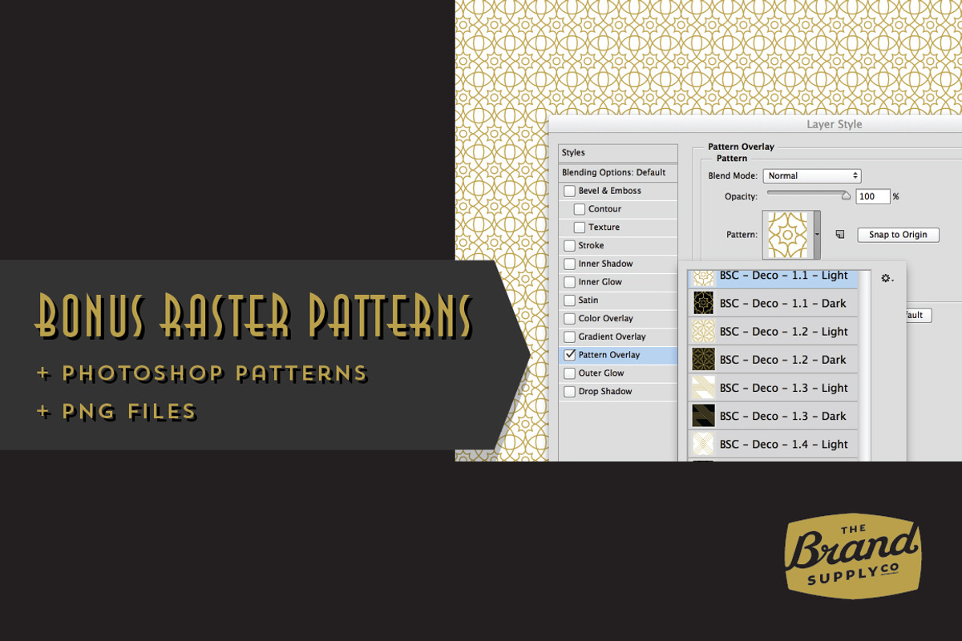Pick the Deco 1.2 Light pattern swatch
This screenshot has width=962, height=641.
click(703, 332)
